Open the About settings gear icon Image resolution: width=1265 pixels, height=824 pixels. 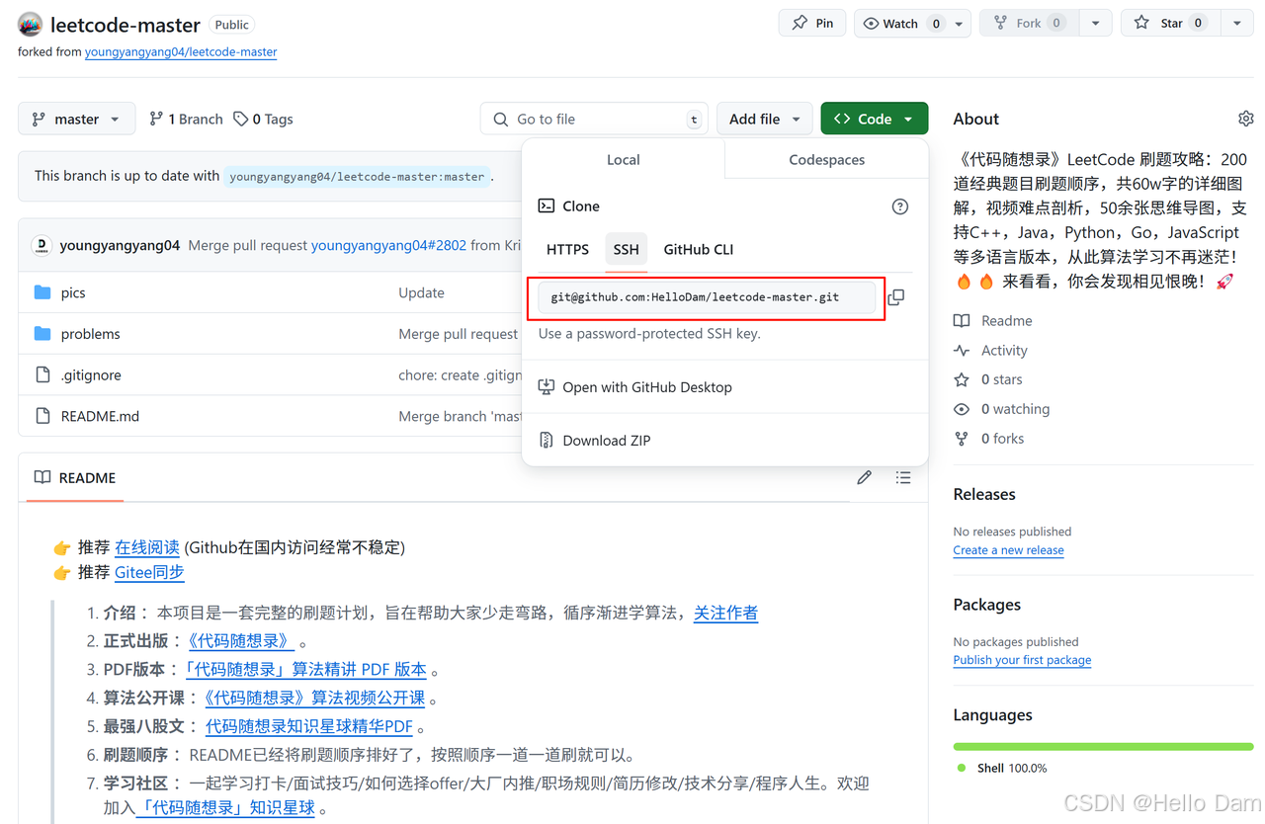1245,119
